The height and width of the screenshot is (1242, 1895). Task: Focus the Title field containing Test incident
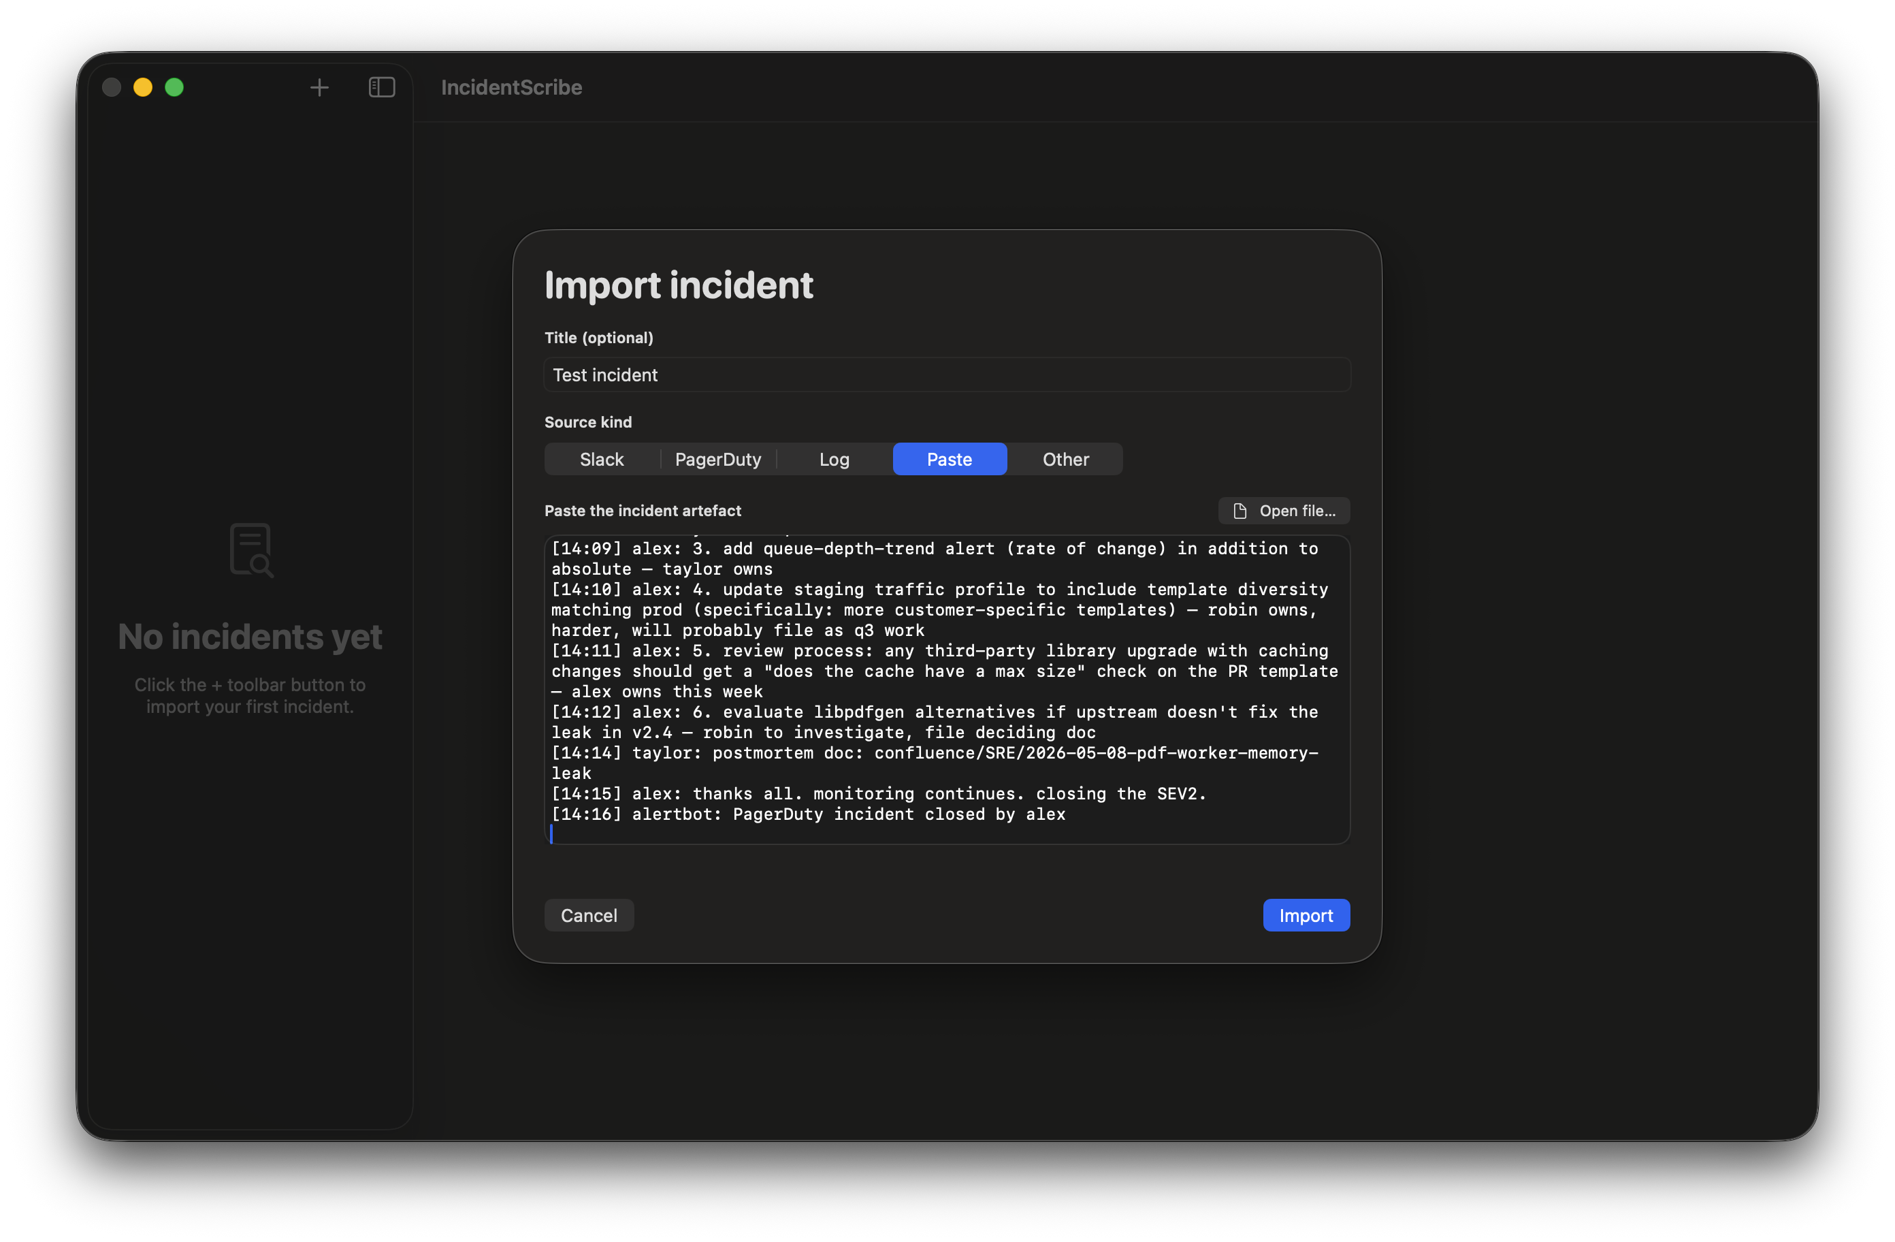point(947,375)
